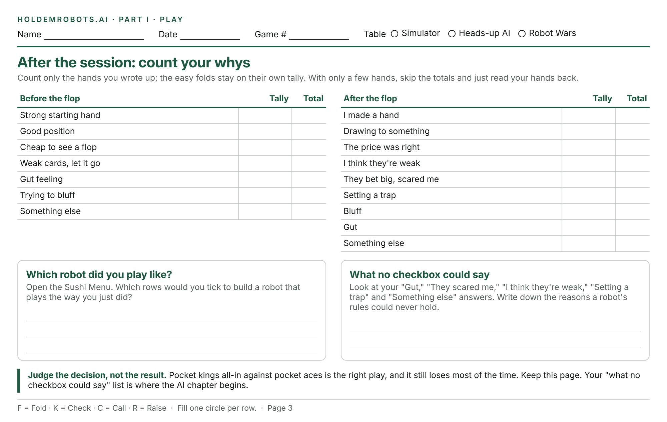The height and width of the screenshot is (422, 667).
Task: Click the 'After the session: count your whys' heading
Action: tap(134, 63)
